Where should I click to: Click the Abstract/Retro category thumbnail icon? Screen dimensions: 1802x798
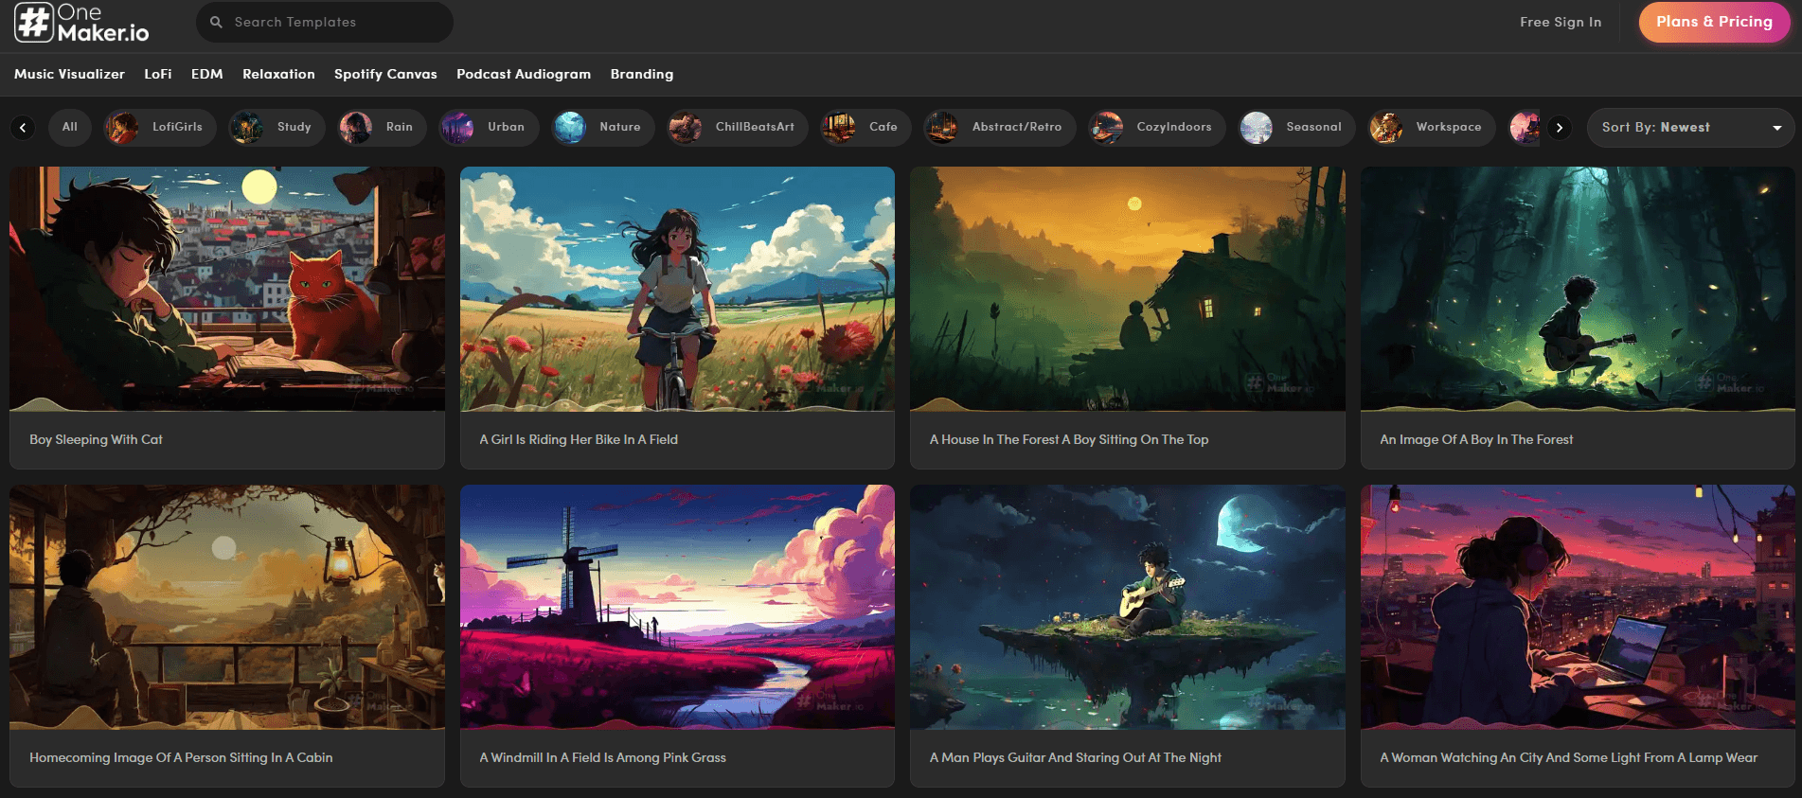pos(941,127)
